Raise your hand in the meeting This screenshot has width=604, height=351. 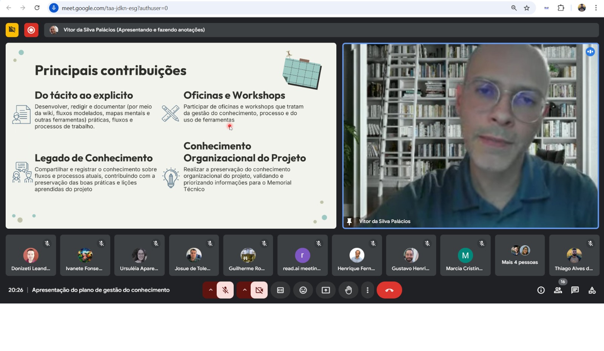coord(348,290)
